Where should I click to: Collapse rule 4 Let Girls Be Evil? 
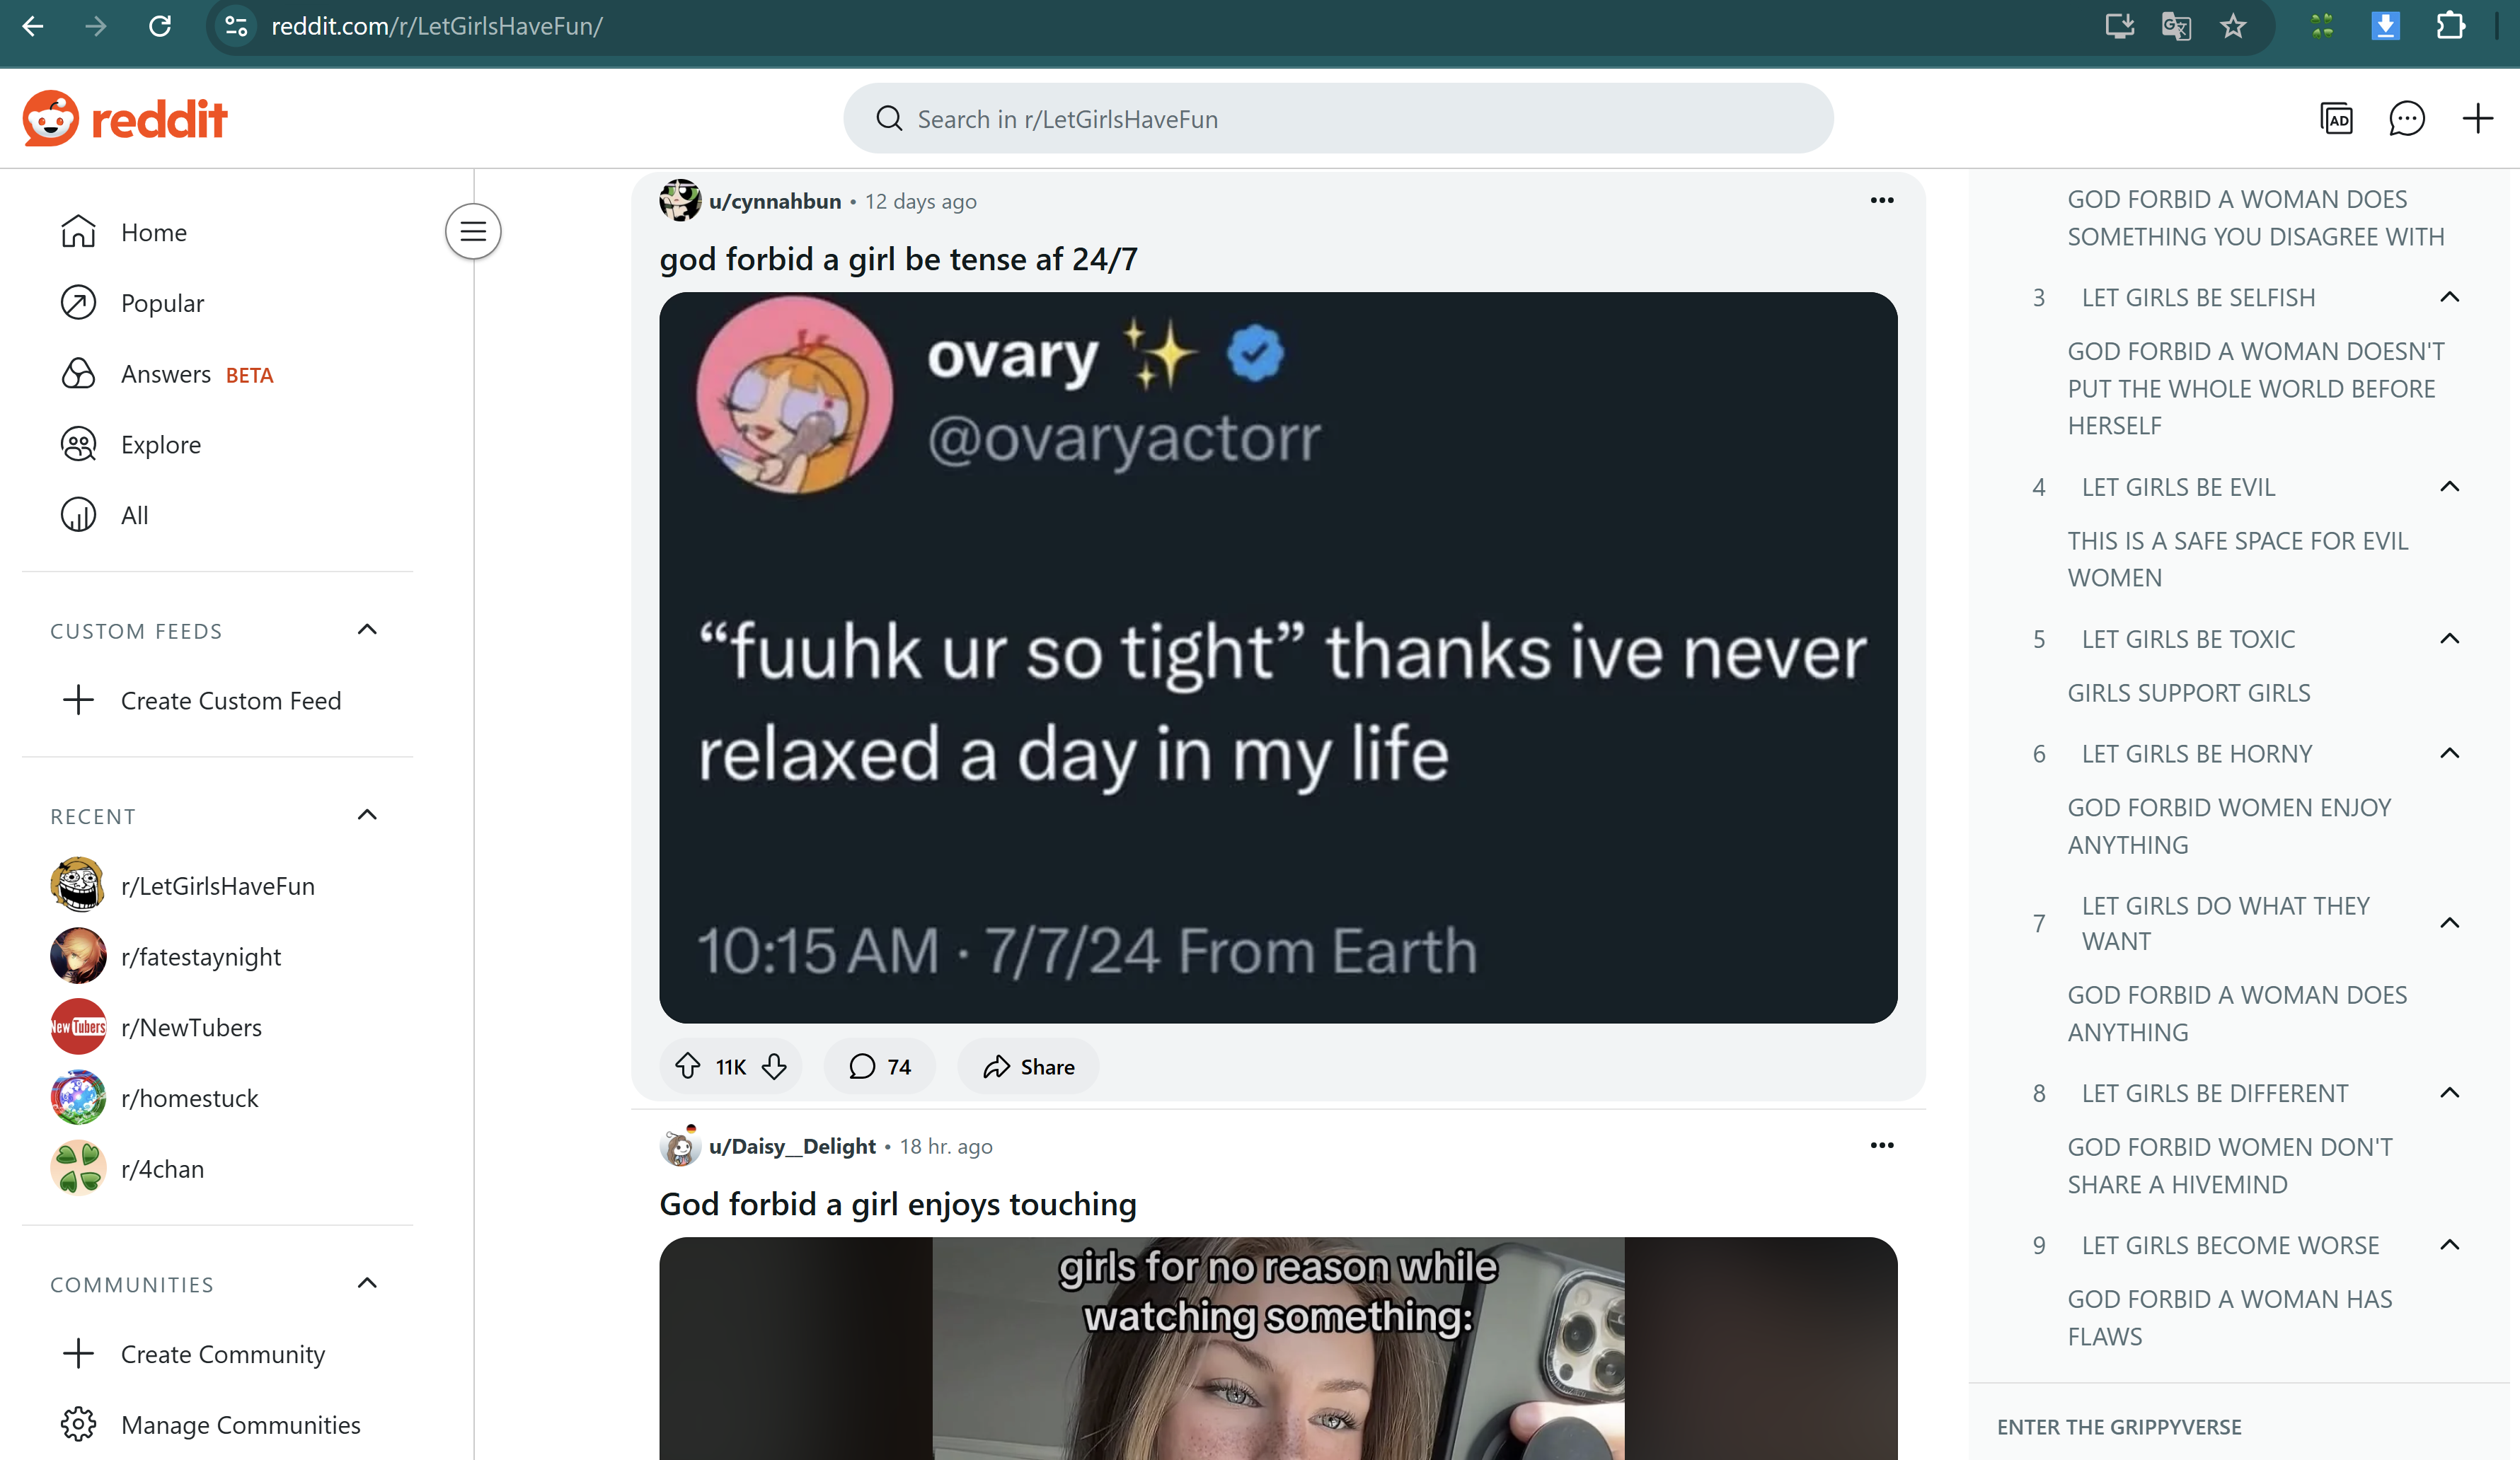coord(2449,487)
